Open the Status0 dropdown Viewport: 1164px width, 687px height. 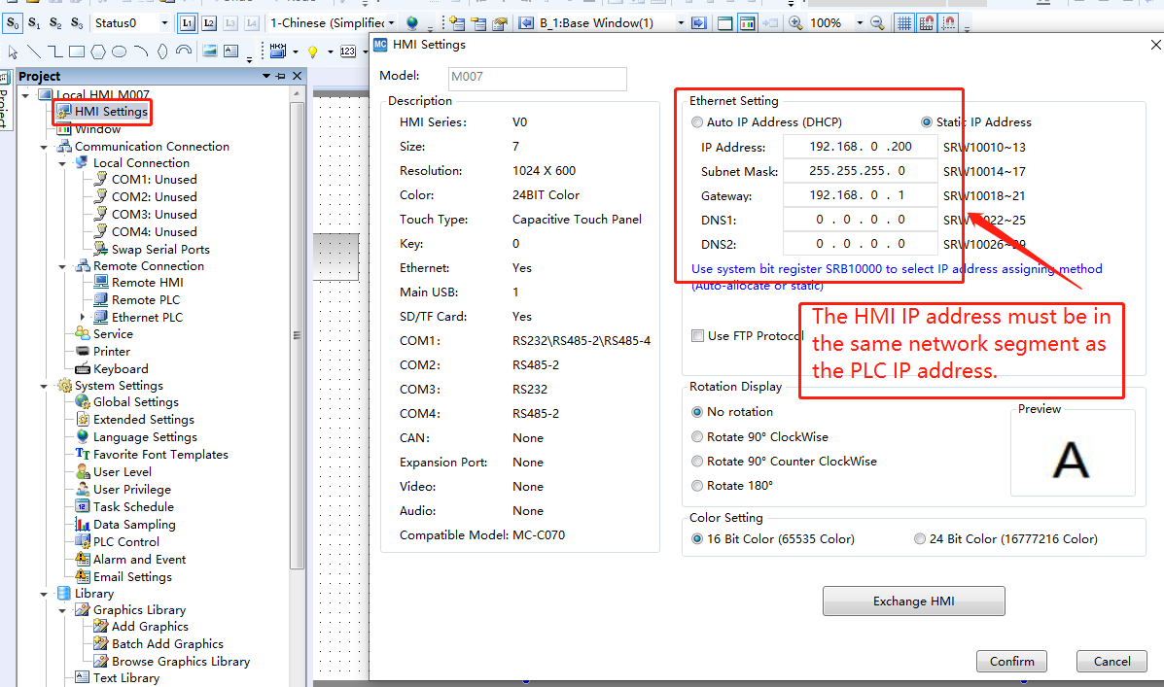(x=163, y=22)
